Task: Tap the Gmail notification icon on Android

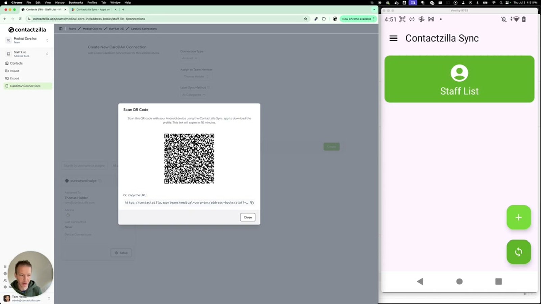Action: (x=431, y=19)
